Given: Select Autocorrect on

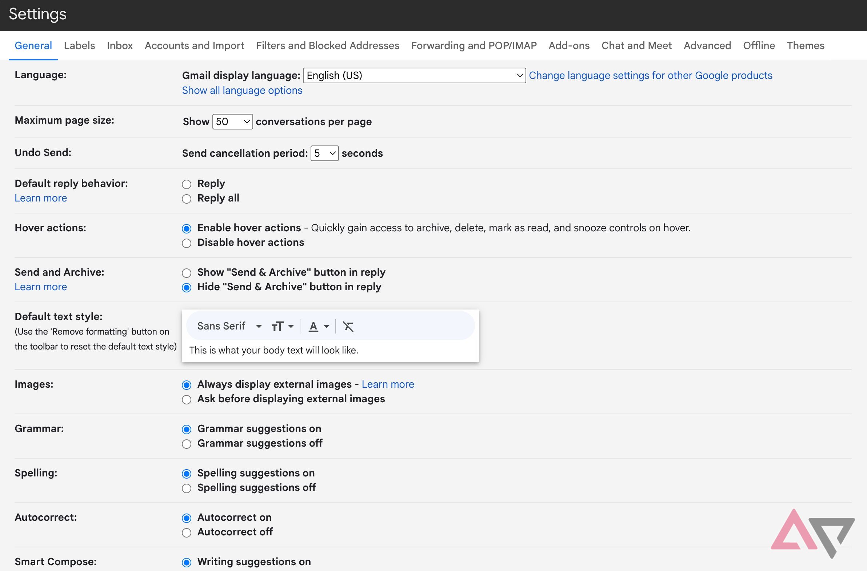Looking at the screenshot, I should [x=187, y=518].
